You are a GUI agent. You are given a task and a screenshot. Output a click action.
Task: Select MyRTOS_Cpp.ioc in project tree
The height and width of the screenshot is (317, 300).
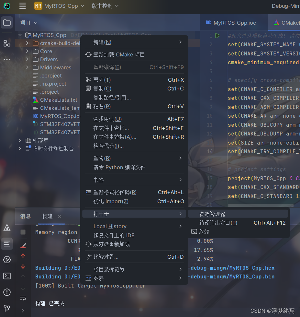(x=57, y=116)
